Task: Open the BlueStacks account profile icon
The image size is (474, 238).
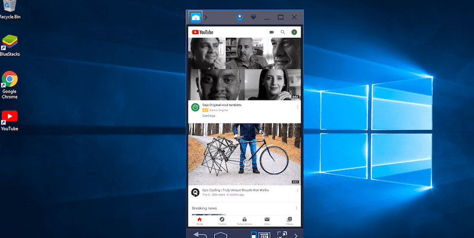Action: [240, 17]
